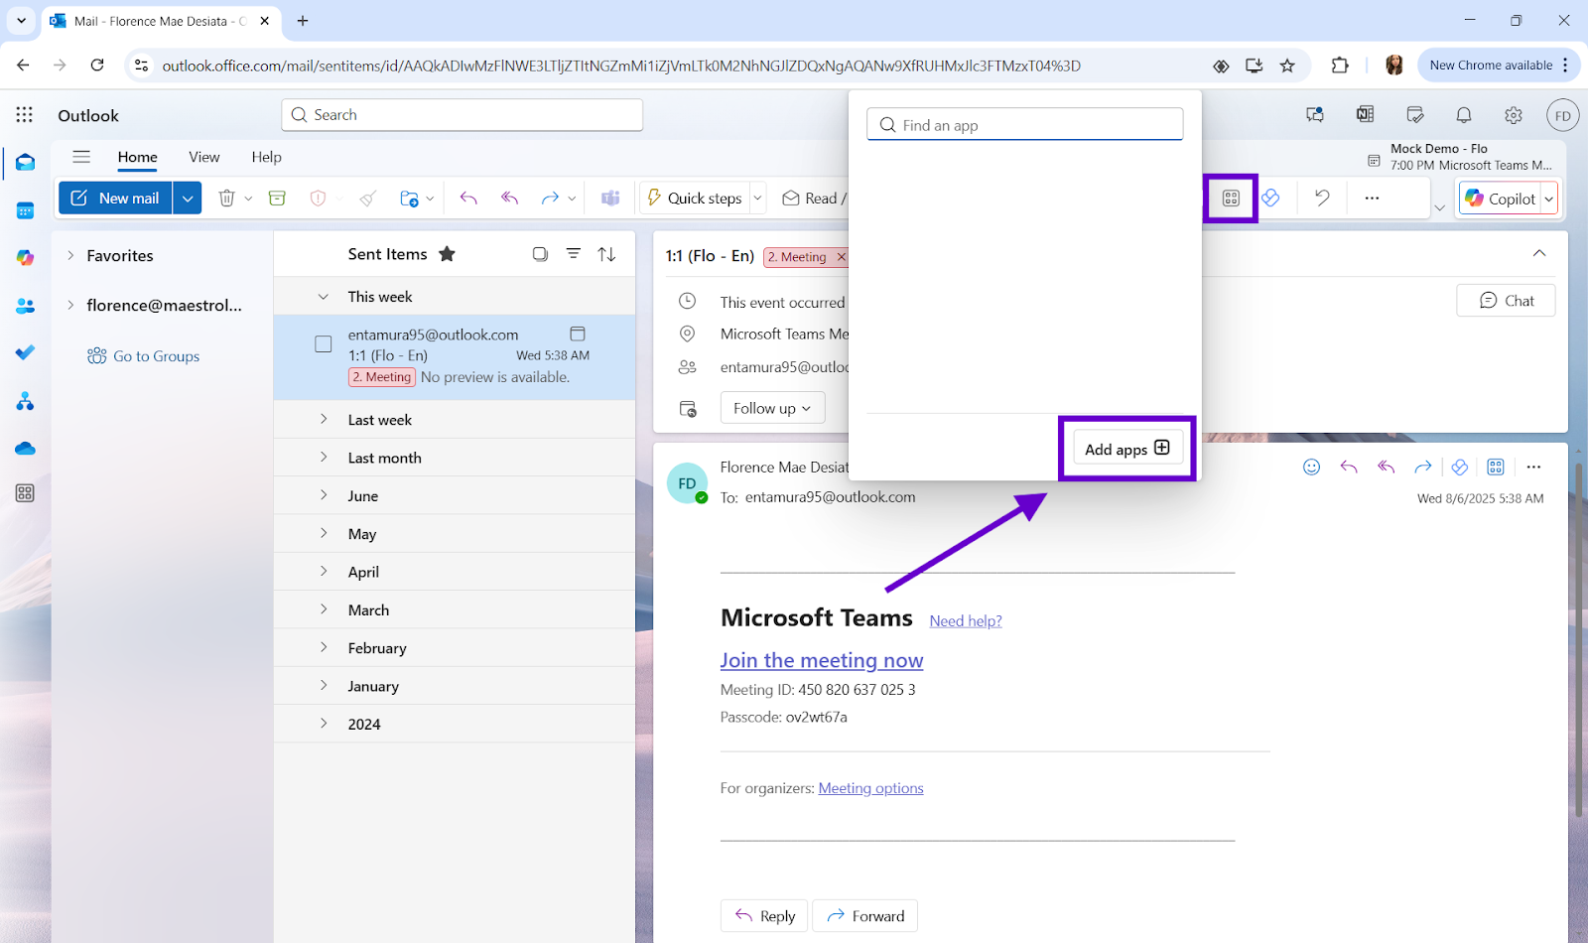Switch to the View tab
The height and width of the screenshot is (943, 1588).
pyautogui.click(x=204, y=157)
